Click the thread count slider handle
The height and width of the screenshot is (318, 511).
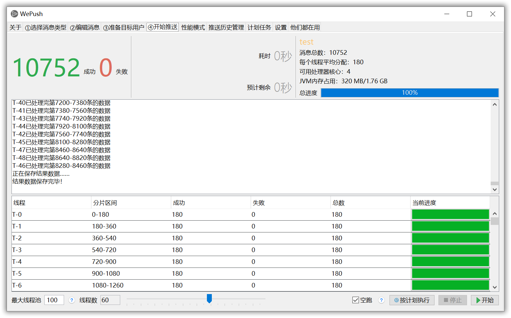click(209, 298)
